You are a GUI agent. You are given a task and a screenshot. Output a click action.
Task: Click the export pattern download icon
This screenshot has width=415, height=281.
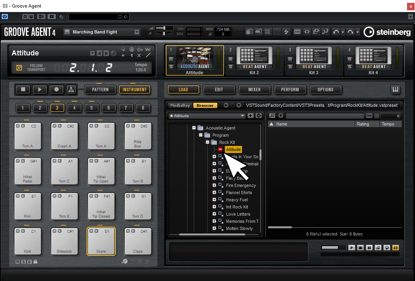(x=71, y=90)
